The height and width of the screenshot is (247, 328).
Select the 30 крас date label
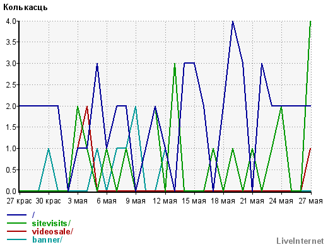[48, 201]
